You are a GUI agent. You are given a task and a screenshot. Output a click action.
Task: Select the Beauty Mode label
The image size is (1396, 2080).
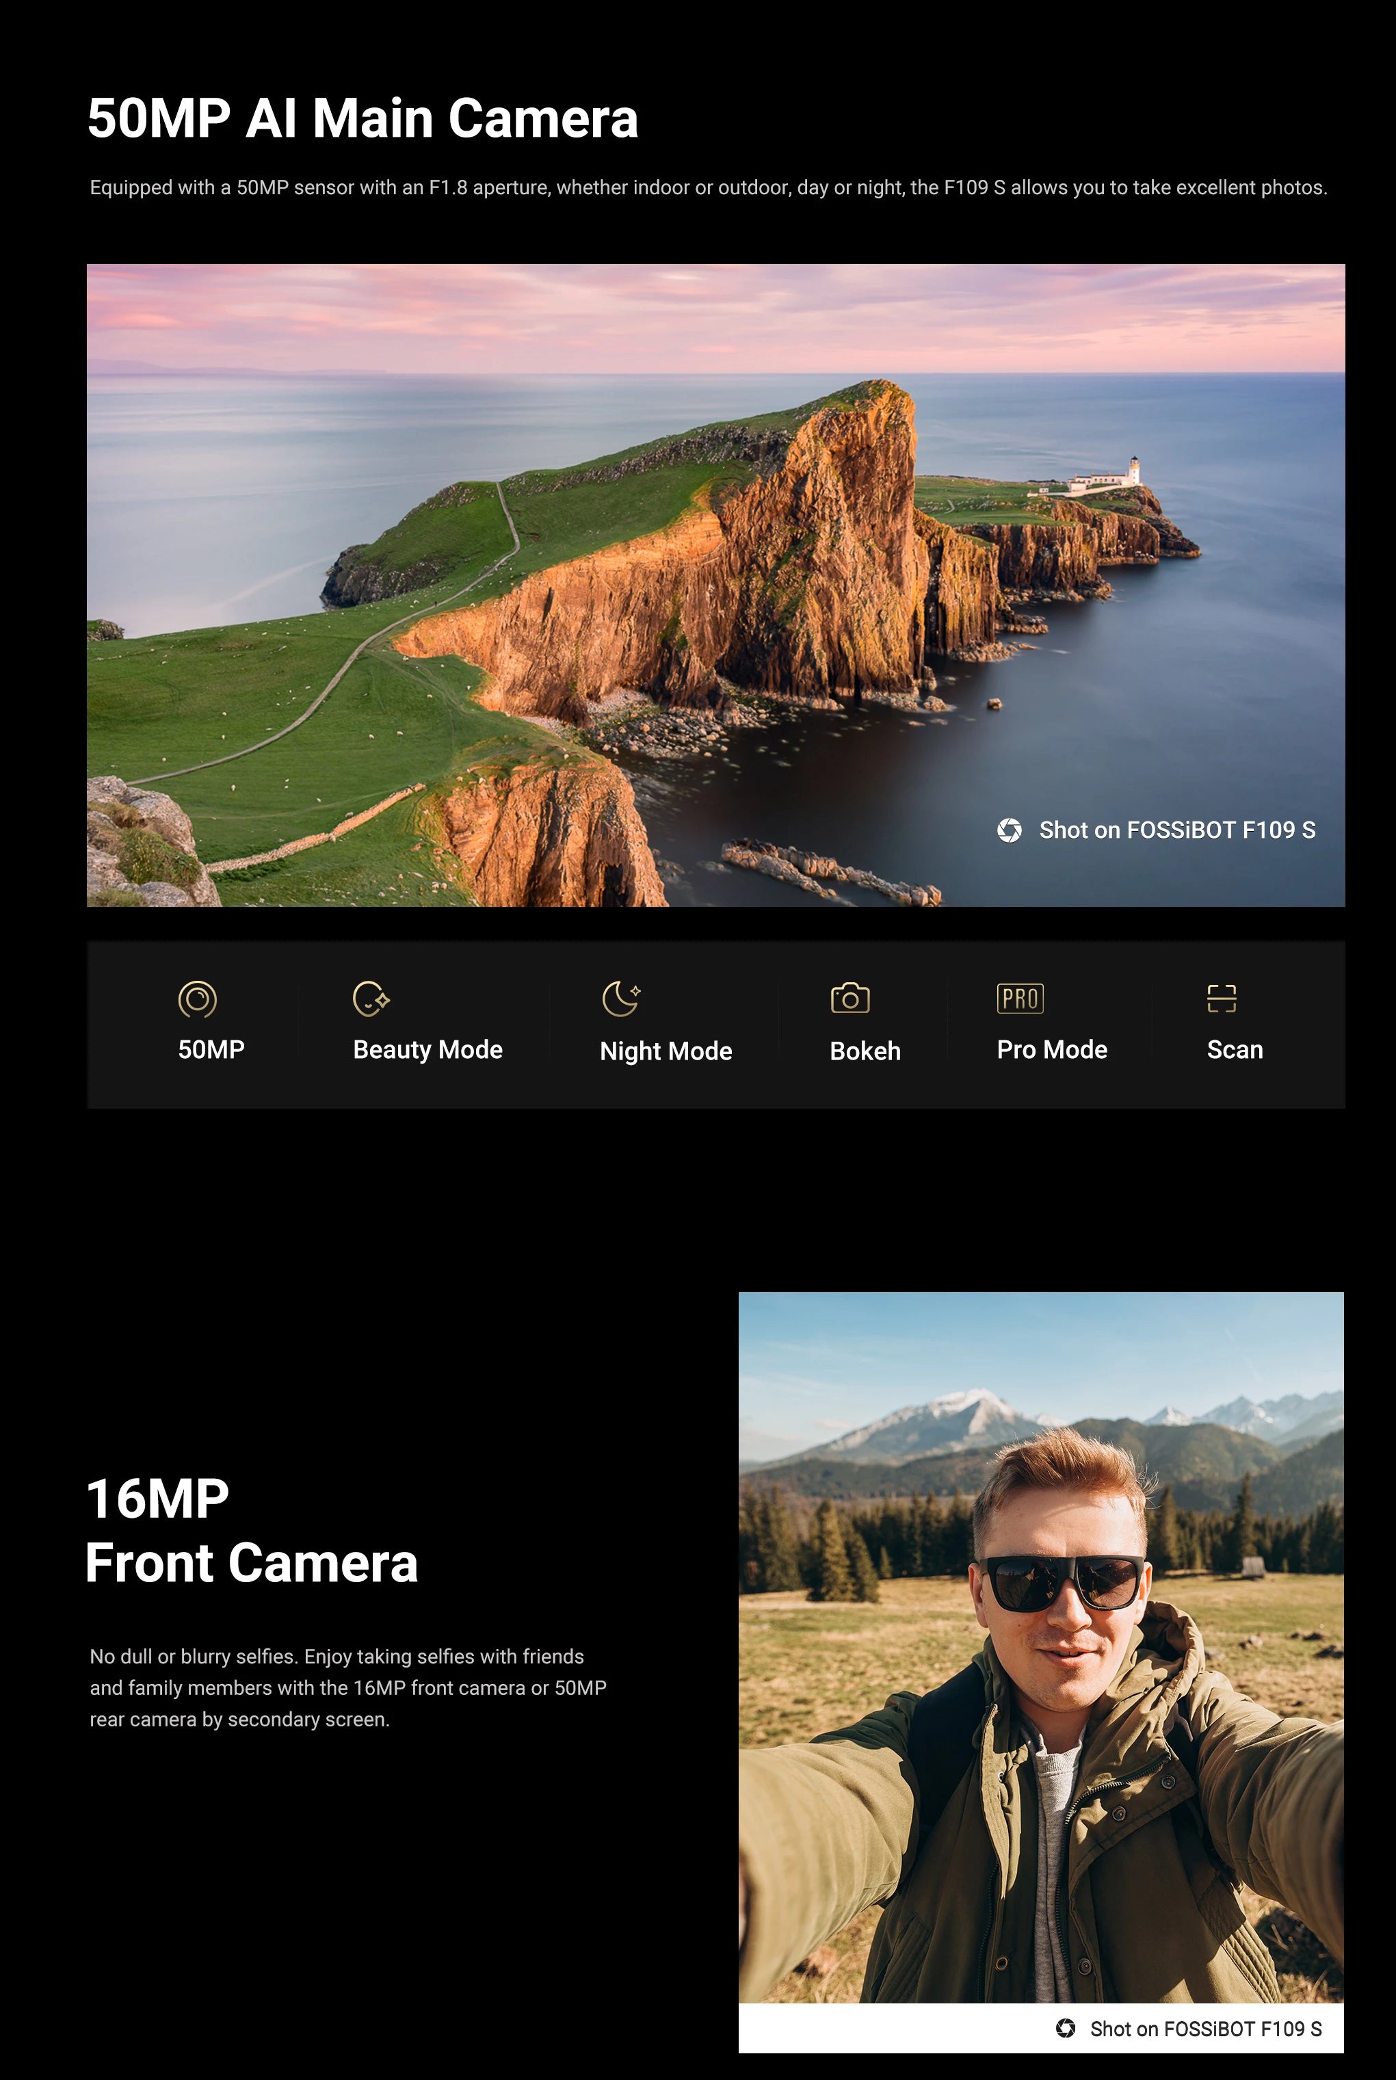click(x=427, y=1050)
